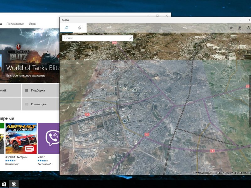Click route 217 marker on map
This screenshot has height=188, width=251.
[x=115, y=42]
